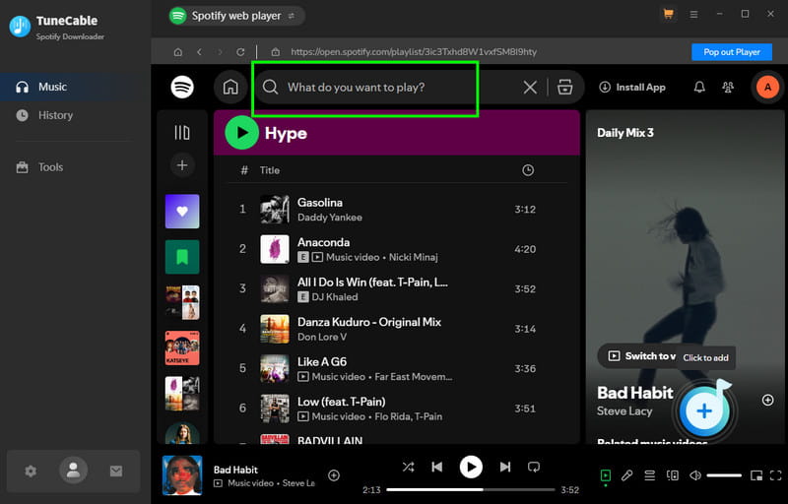Play the Hype playlist
Image resolution: width=788 pixels, height=504 pixels.
[241, 133]
